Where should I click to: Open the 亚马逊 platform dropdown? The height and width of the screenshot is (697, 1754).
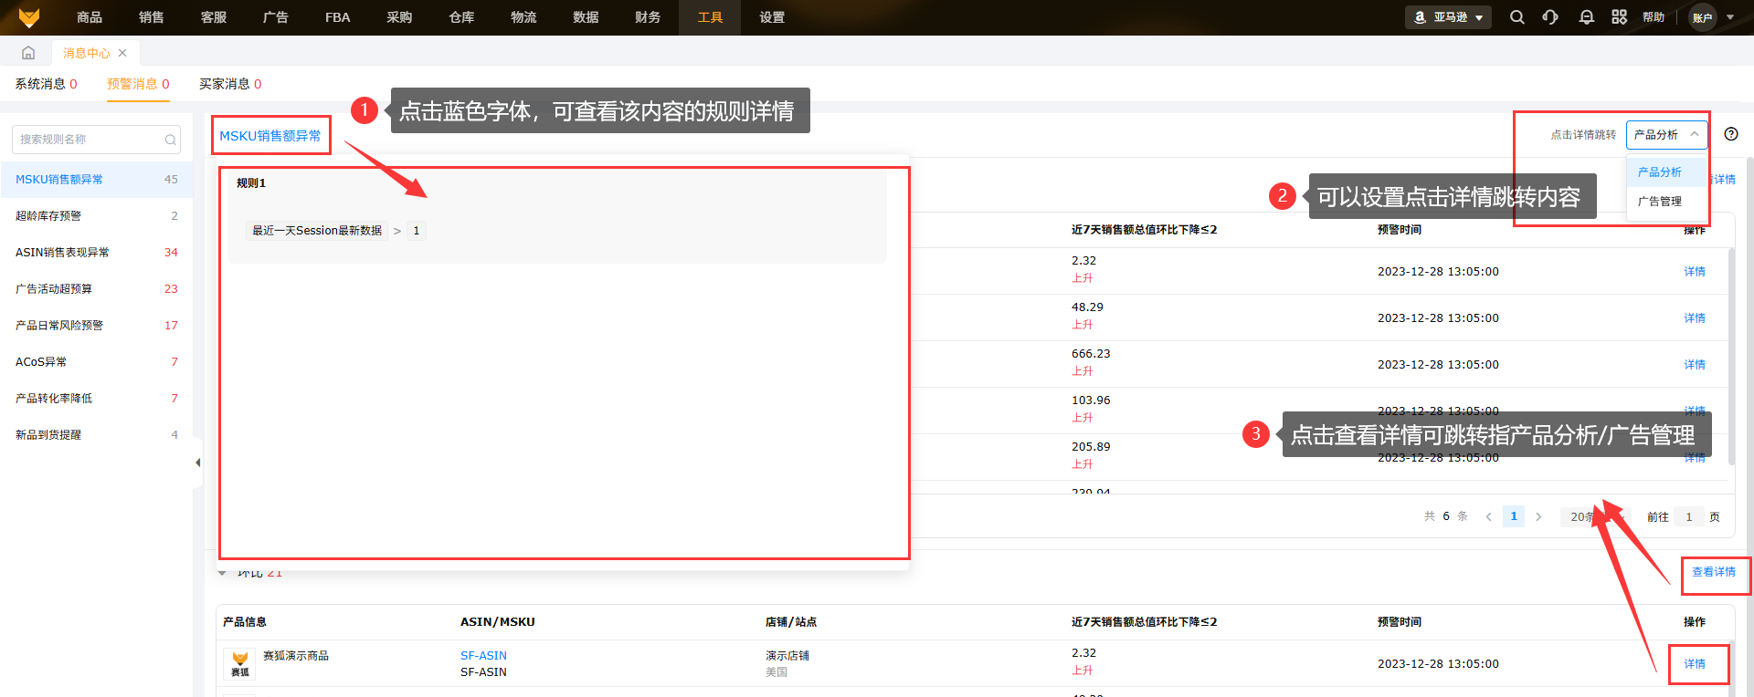(1448, 17)
